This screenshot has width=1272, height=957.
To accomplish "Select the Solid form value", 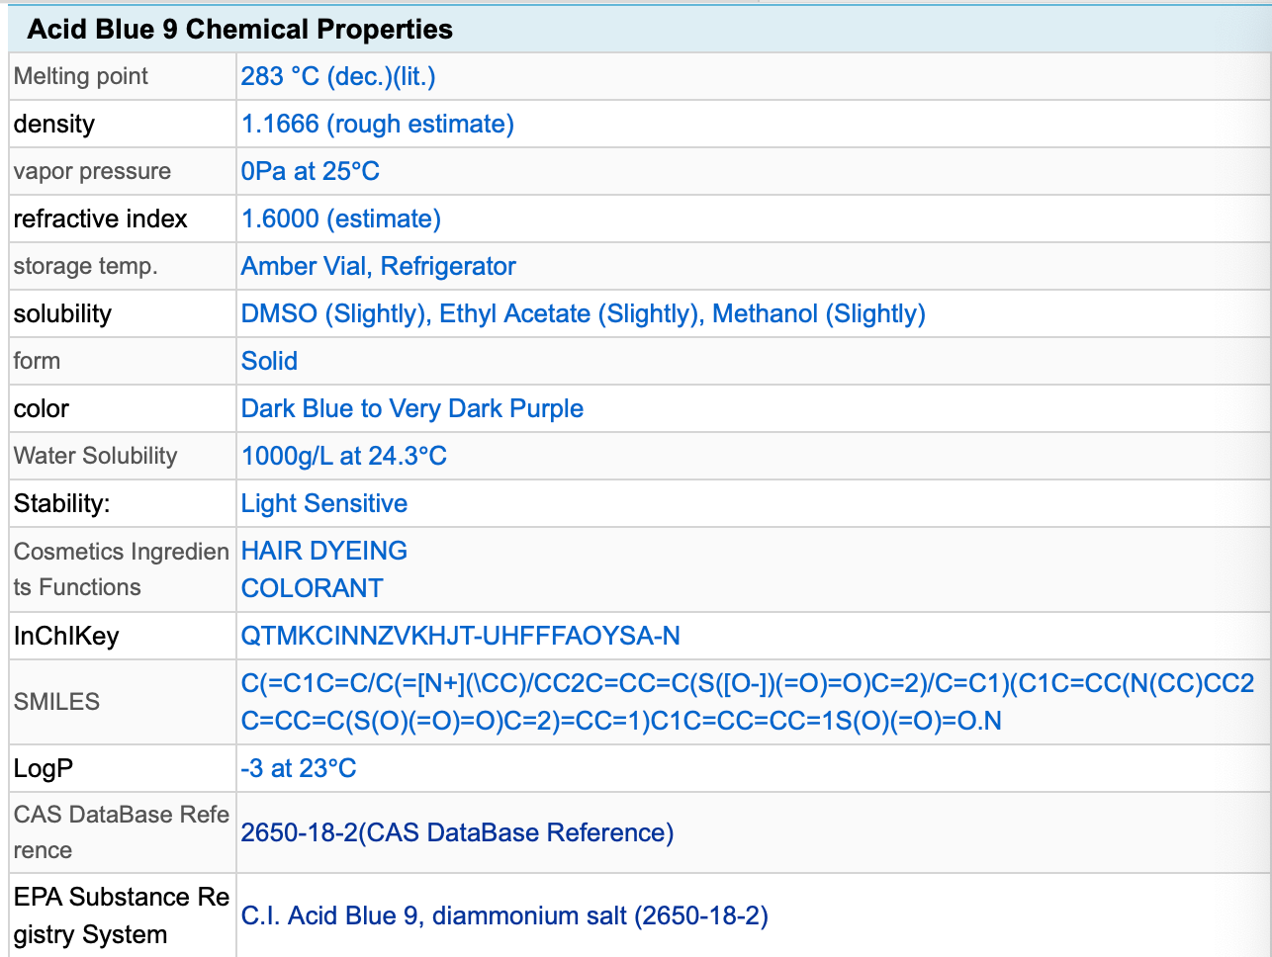I will 269,361.
